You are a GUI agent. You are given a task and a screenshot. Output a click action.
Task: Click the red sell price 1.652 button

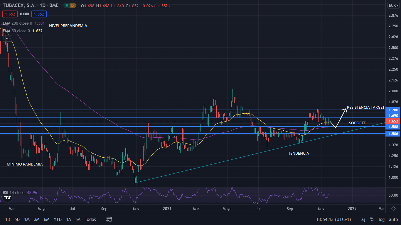tap(10, 14)
